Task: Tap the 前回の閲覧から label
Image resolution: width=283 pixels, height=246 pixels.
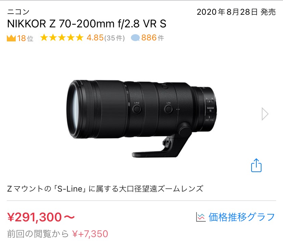Action: pyautogui.click(x=38, y=234)
